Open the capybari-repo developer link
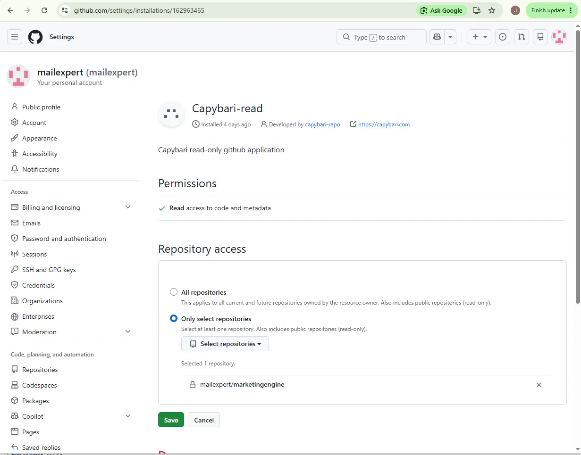This screenshot has width=581, height=455. click(322, 124)
